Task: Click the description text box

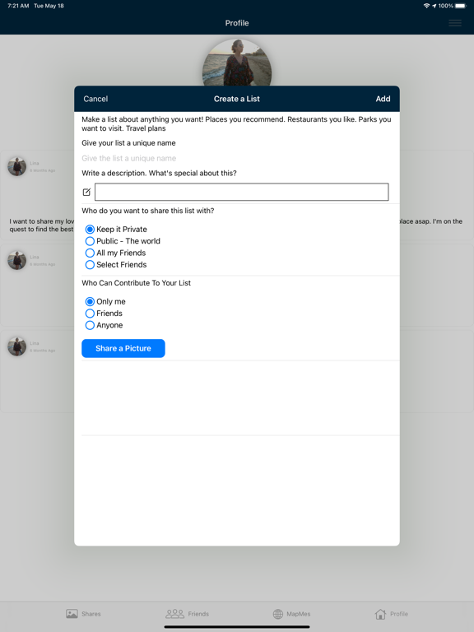Action: 242,192
